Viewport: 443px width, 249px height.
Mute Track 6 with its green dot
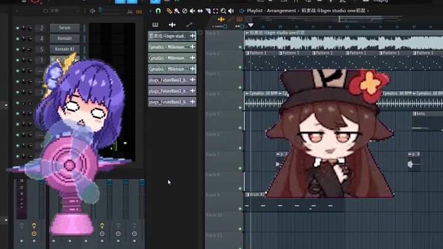pyautogui.click(x=241, y=148)
